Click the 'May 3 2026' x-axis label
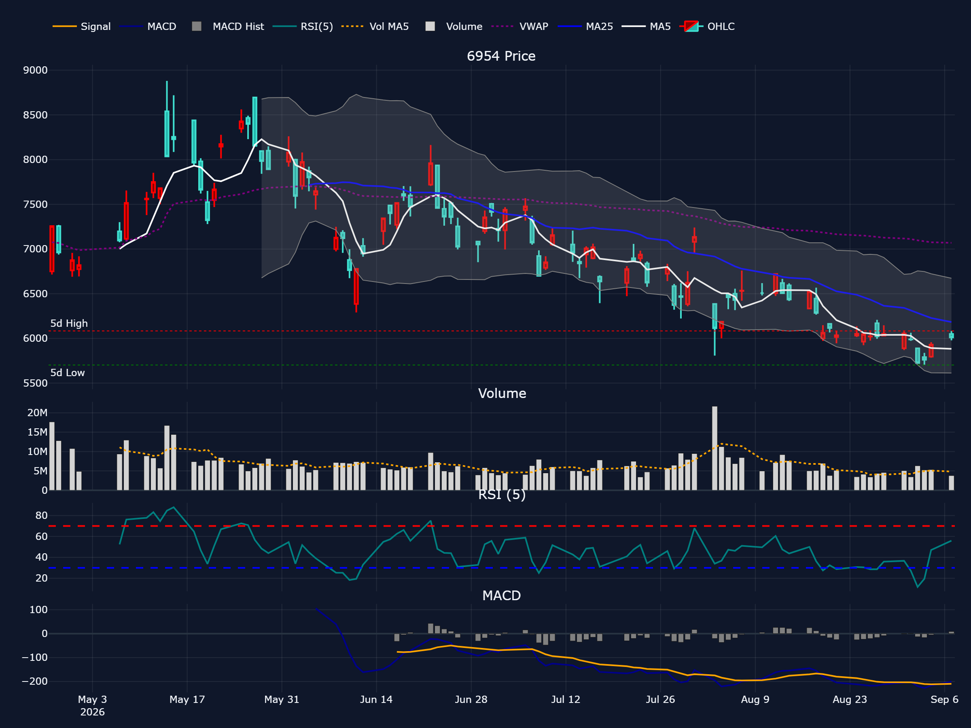Image resolution: width=971 pixels, height=728 pixels. [x=92, y=706]
